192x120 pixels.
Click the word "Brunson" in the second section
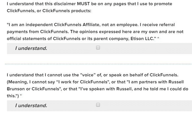coord(16,89)
